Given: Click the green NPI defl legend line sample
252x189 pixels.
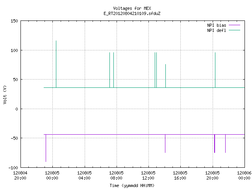Looking at the screenshot, I should (x=234, y=30).
